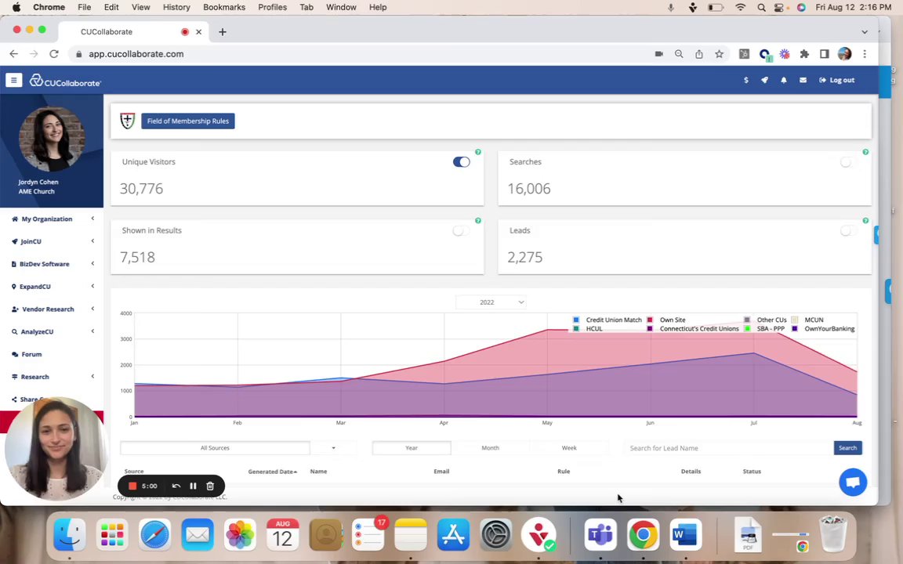The height and width of the screenshot is (564, 903).
Task: Toggle Credit Union Match legend series
Action: [x=607, y=320]
